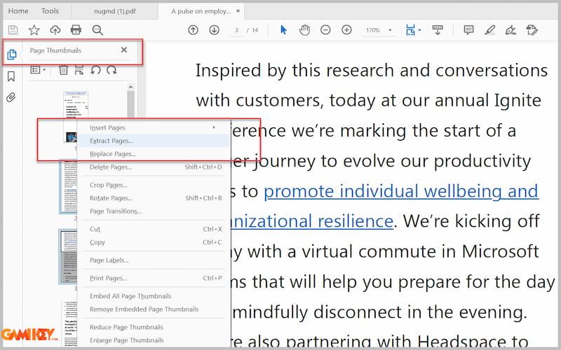561x350 pixels.
Task: Click the sign document pen icon
Action: 511,30
